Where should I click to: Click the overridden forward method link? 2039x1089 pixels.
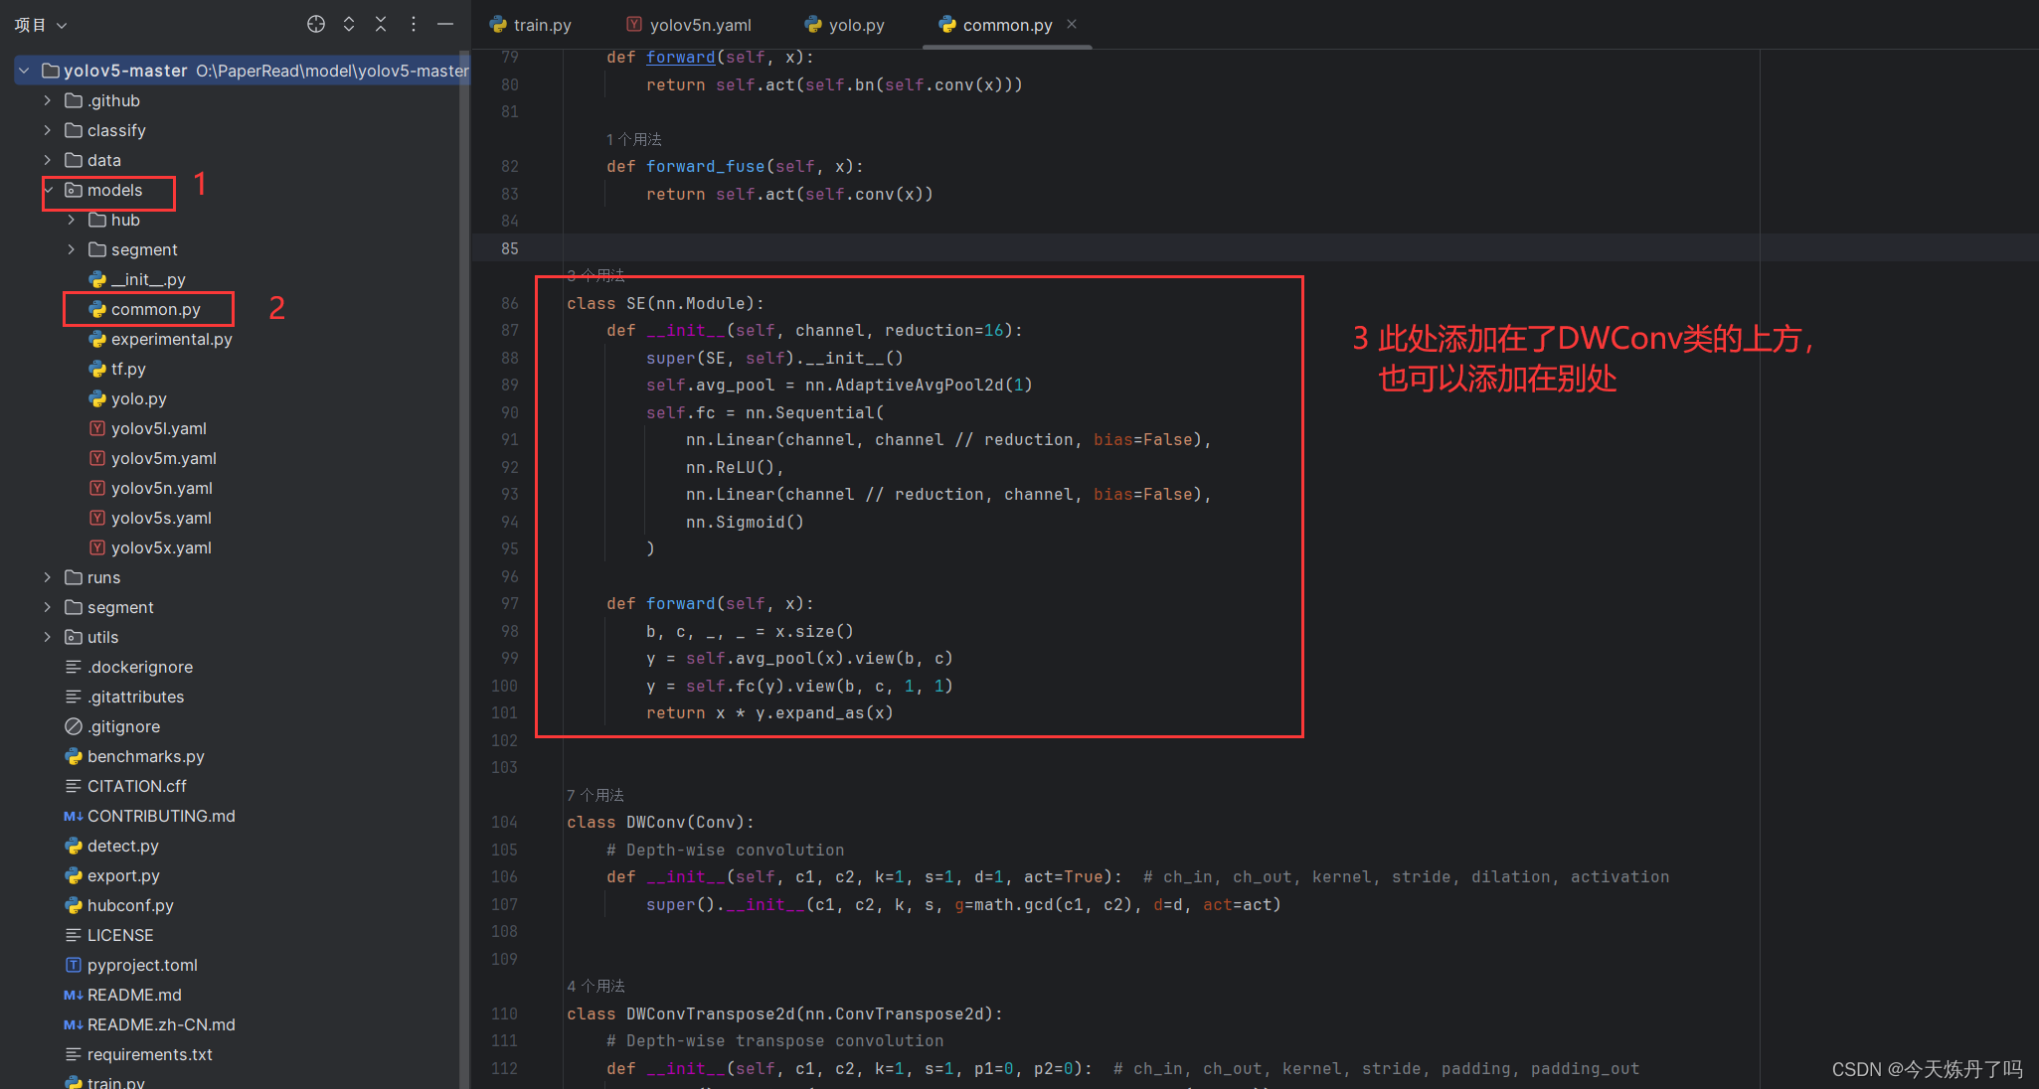click(x=681, y=58)
